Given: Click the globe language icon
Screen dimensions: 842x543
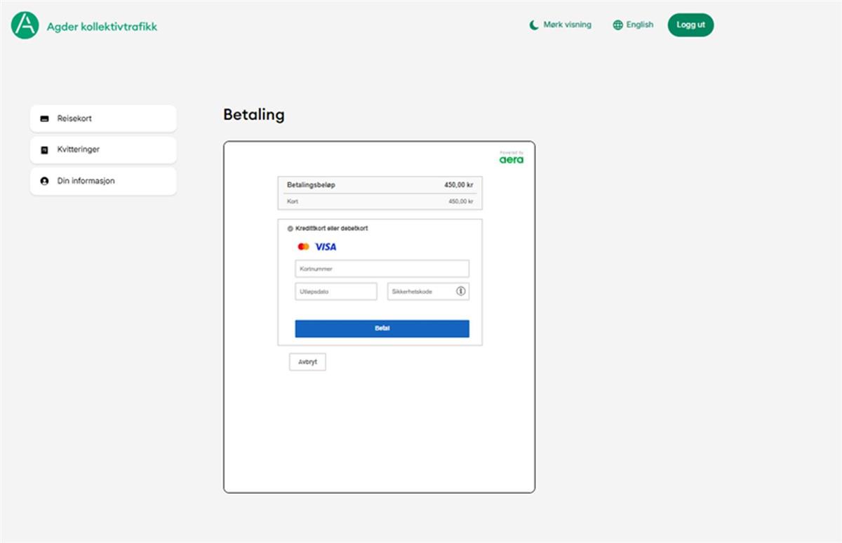Looking at the screenshot, I should (x=617, y=25).
